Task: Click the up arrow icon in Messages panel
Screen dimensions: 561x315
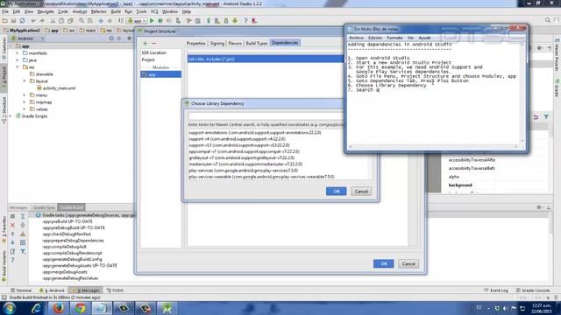Action: pyautogui.click(x=12, y=234)
